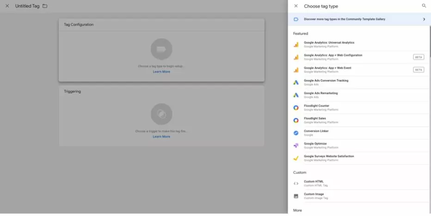Click the Google Ads Remarketing icon
Screen dimensions: 431x216
pos(296,95)
